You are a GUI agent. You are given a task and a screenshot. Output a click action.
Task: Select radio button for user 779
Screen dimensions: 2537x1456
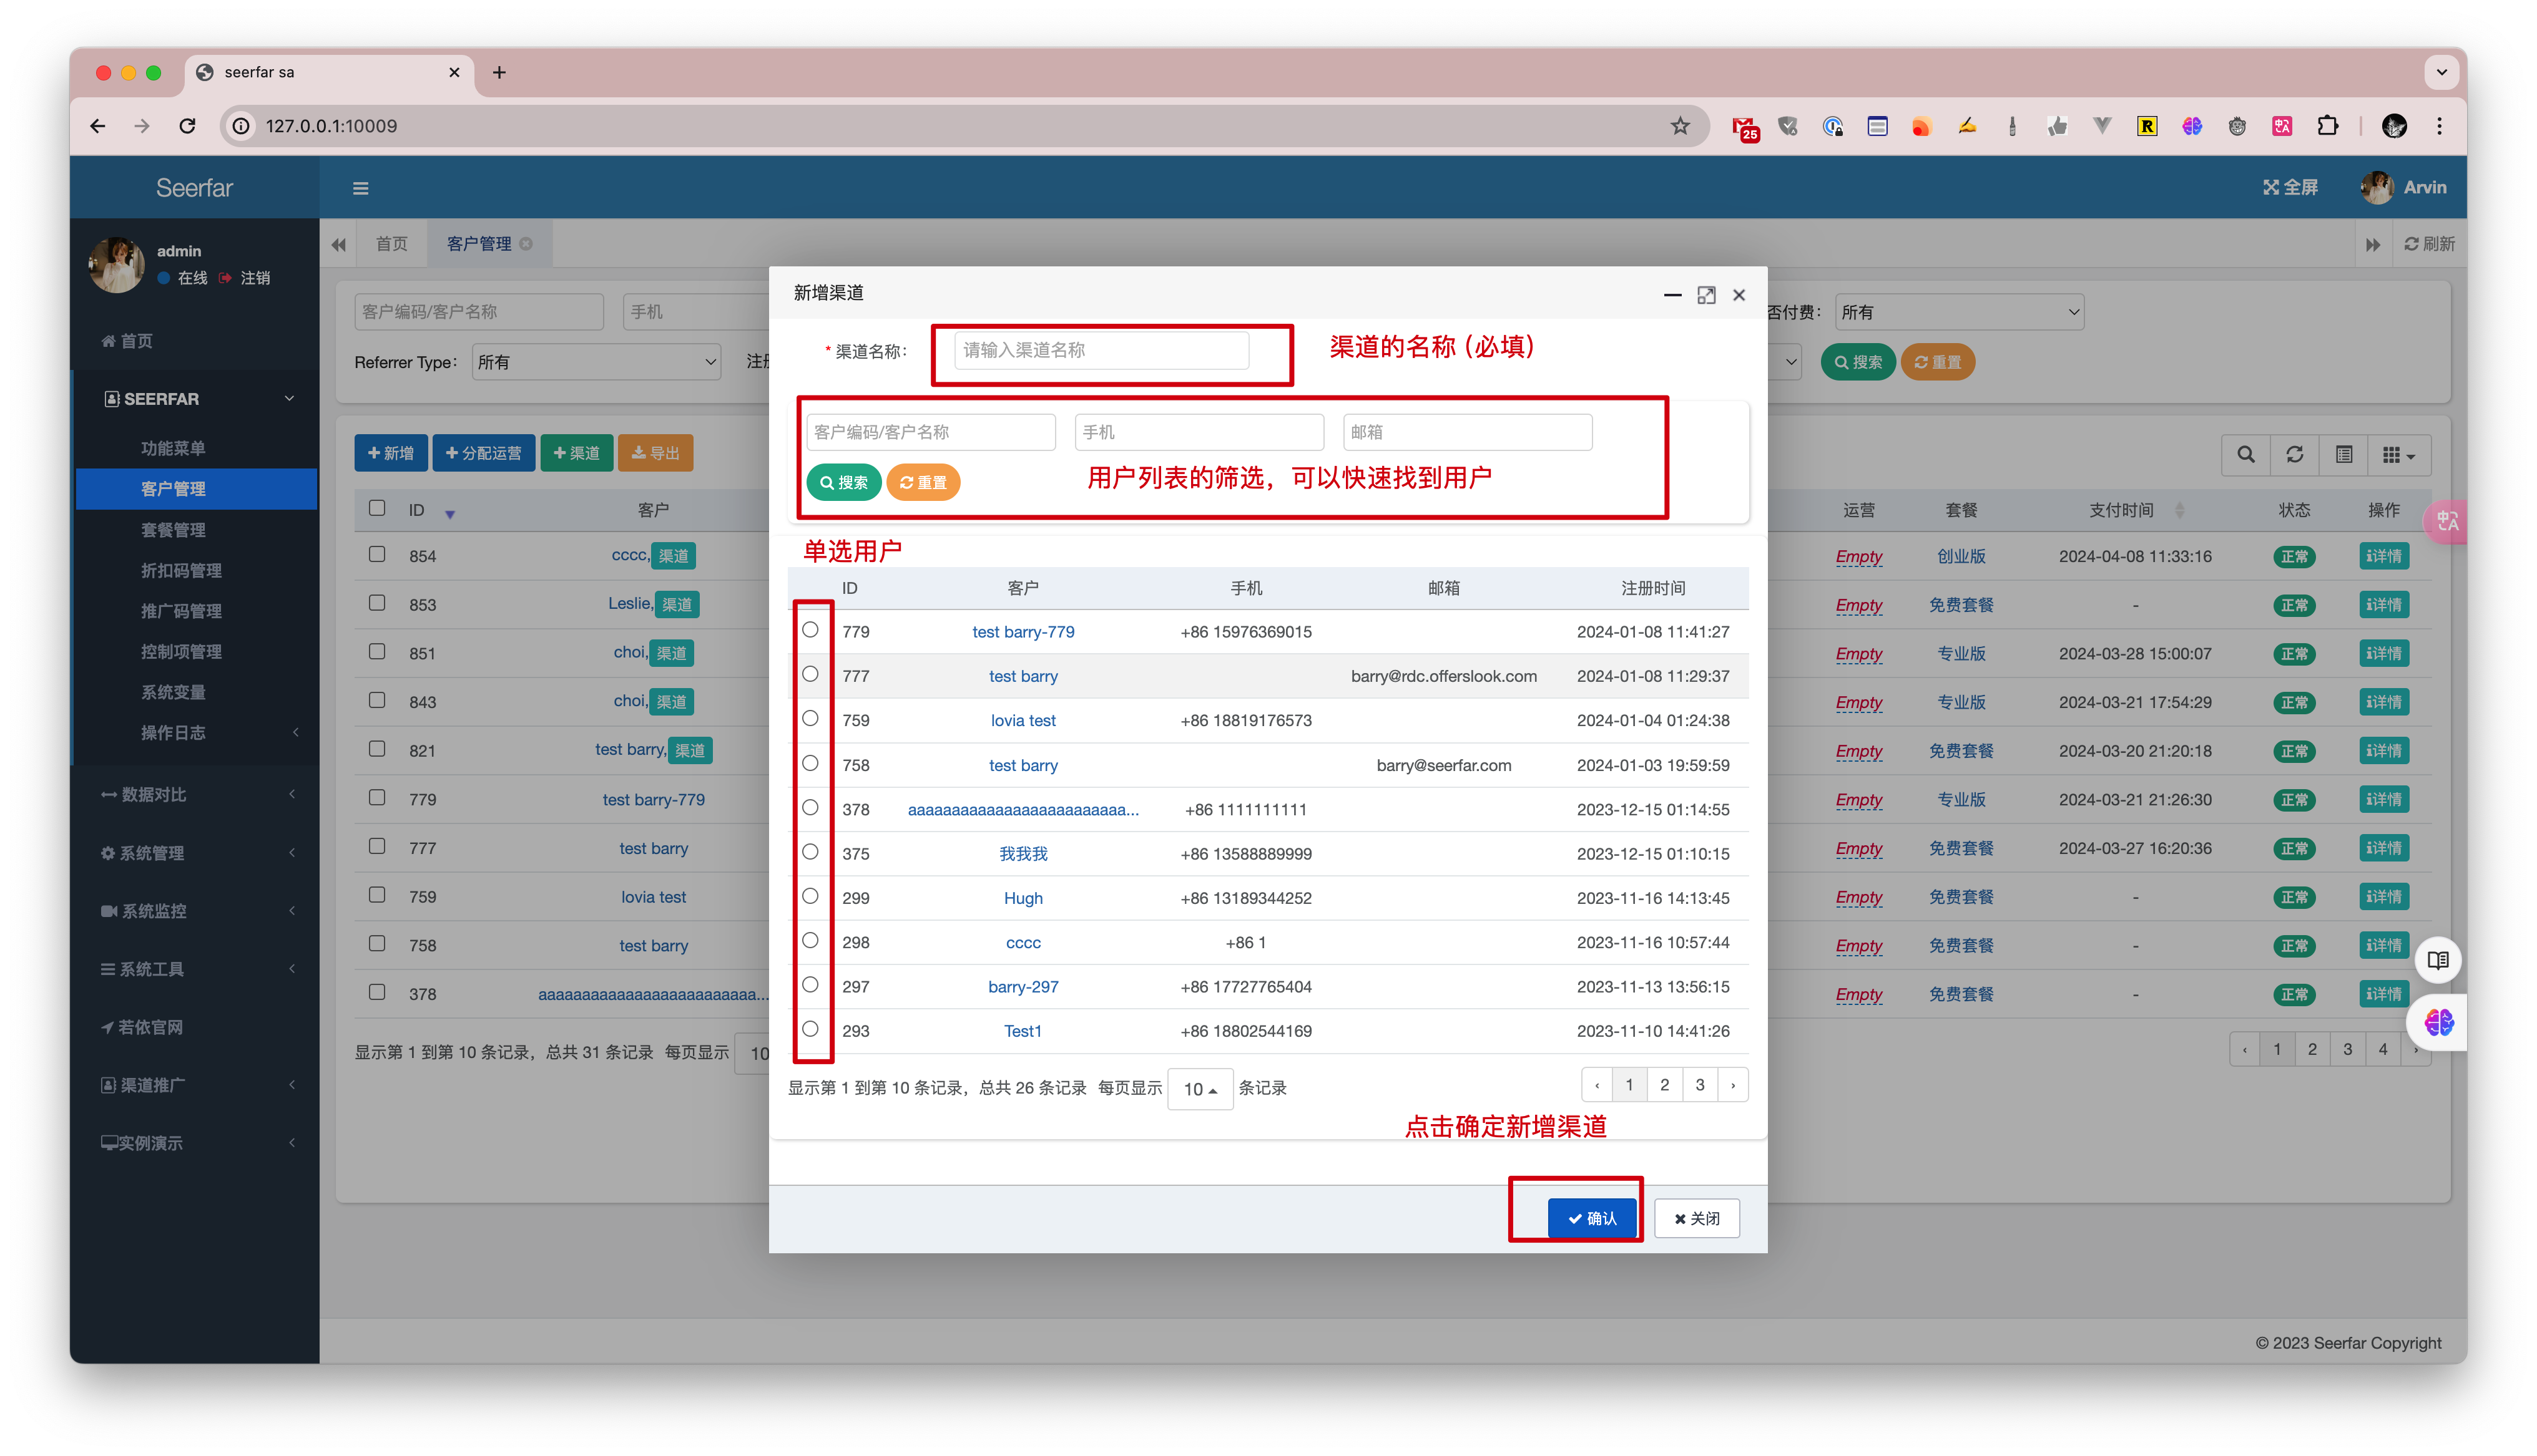810,630
